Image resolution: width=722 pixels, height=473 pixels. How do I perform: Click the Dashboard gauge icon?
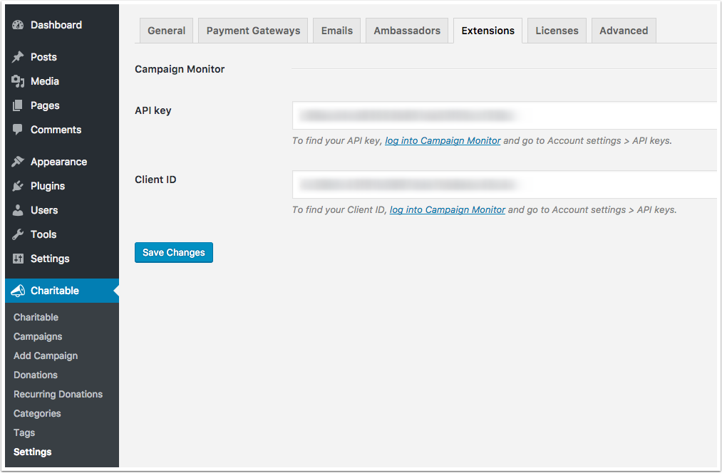(18, 25)
